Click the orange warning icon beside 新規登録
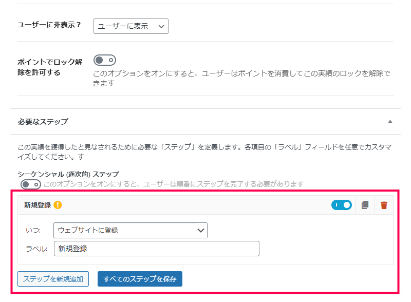Image resolution: width=411 pixels, height=302 pixels. point(58,205)
